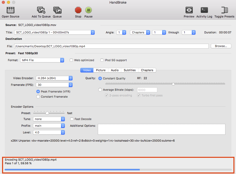Open Source clapperboard icon in toolbar
The width and height of the screenshot is (236, 174).
(x=10, y=10)
